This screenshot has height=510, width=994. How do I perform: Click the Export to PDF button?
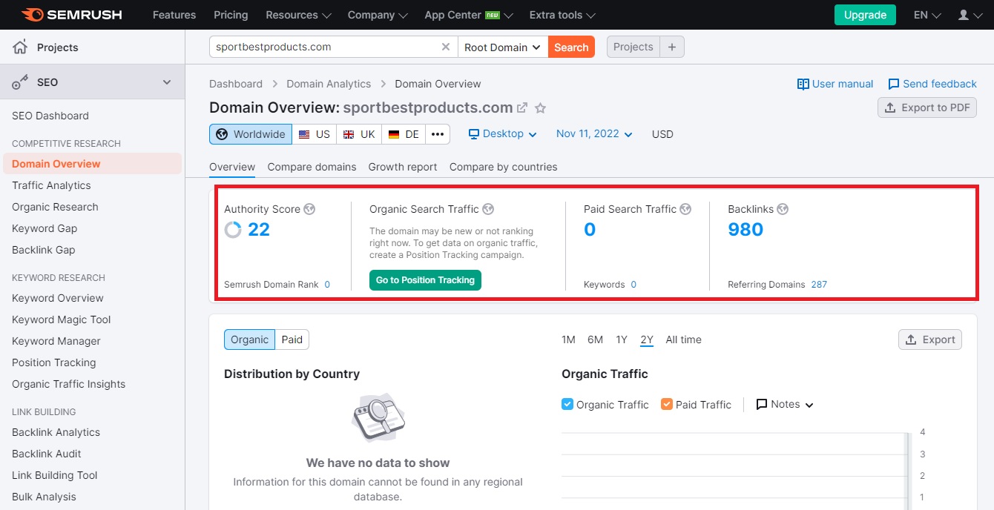point(927,107)
